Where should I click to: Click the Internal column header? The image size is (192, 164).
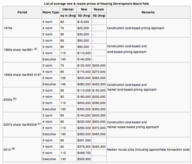coord(68,10)
